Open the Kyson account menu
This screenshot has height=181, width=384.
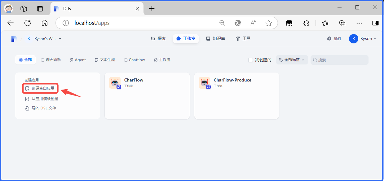[363, 39]
